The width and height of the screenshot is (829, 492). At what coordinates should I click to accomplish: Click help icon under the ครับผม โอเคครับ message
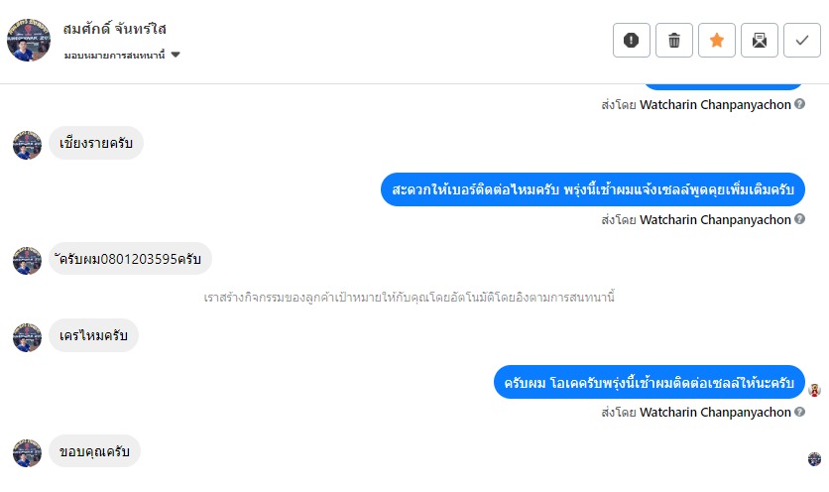click(799, 411)
